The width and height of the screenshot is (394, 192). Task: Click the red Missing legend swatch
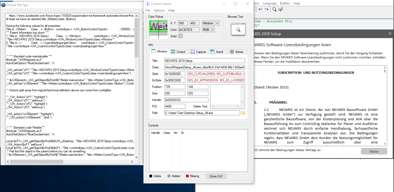click(x=187, y=176)
